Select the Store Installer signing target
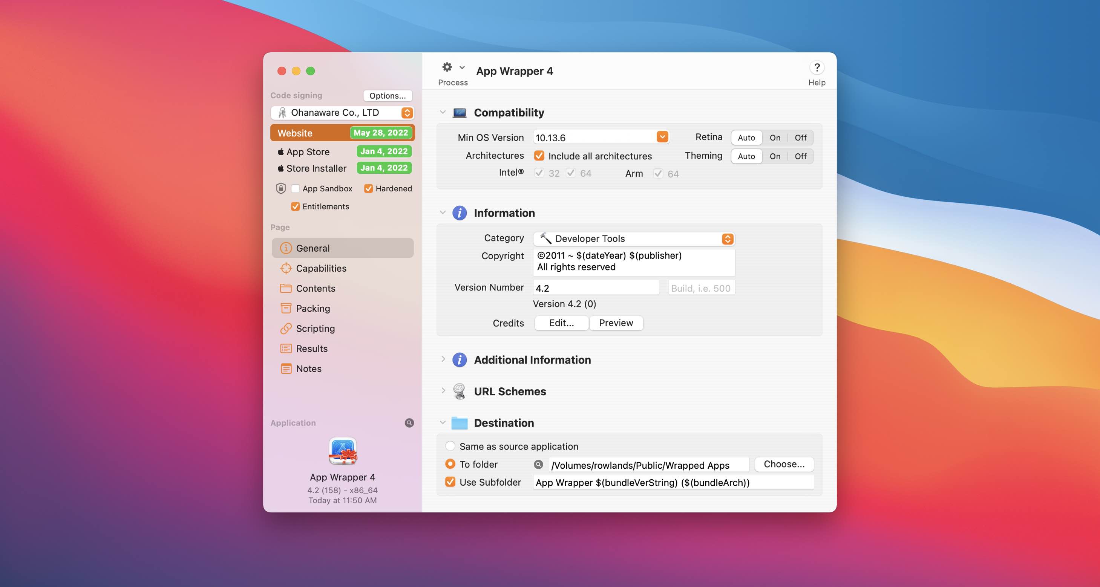 click(x=342, y=168)
